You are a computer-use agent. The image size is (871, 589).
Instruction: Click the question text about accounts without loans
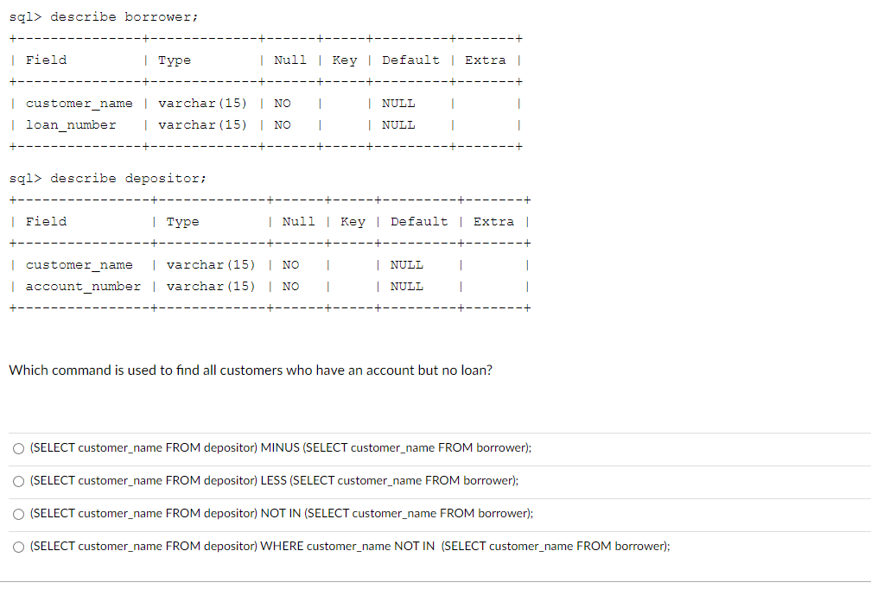coord(251,370)
